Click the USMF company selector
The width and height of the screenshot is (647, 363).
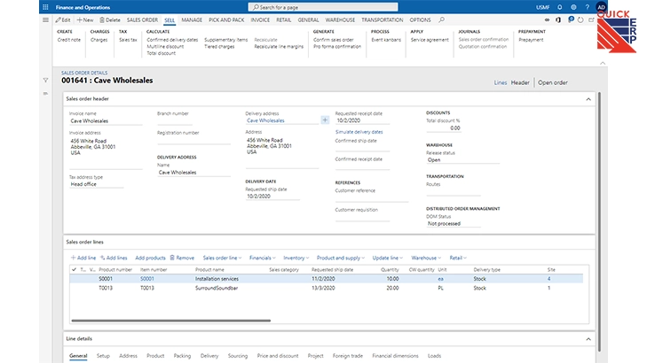coord(542,7)
